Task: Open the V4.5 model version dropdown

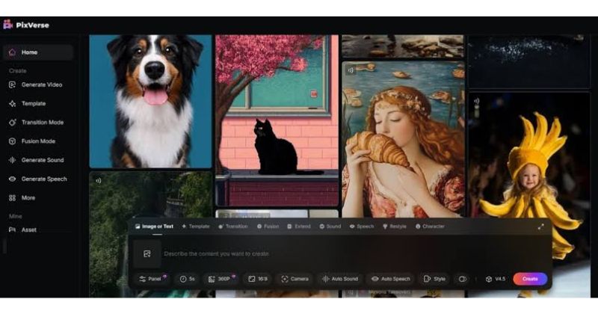Action: pyautogui.click(x=496, y=279)
